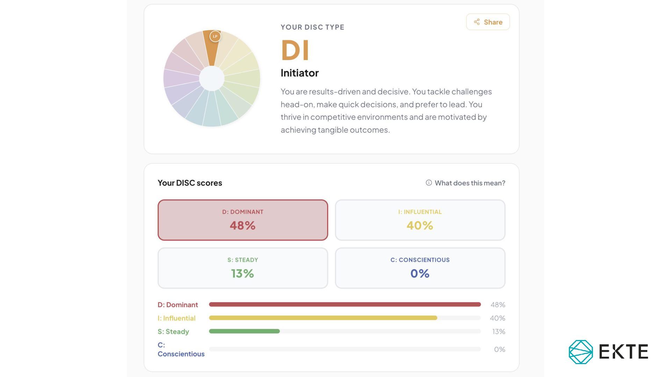Click the yellow Influential progress bar
Image resolution: width=671 pixels, height=377 pixels.
(323, 318)
